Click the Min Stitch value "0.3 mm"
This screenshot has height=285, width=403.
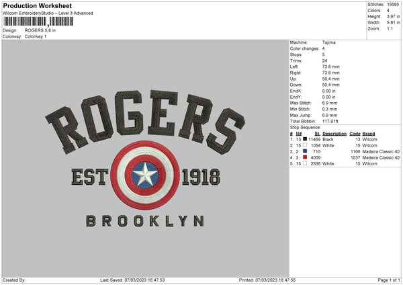click(330, 109)
